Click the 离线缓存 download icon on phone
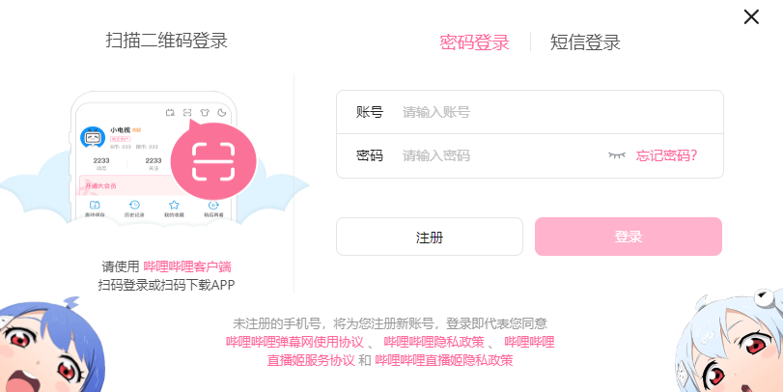The height and width of the screenshot is (392, 783). click(95, 206)
